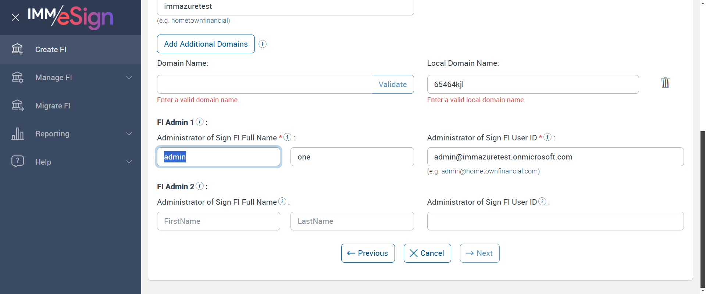706x294 pixels.
Task: View info for FI Admin 1 User ID
Action: (548, 137)
